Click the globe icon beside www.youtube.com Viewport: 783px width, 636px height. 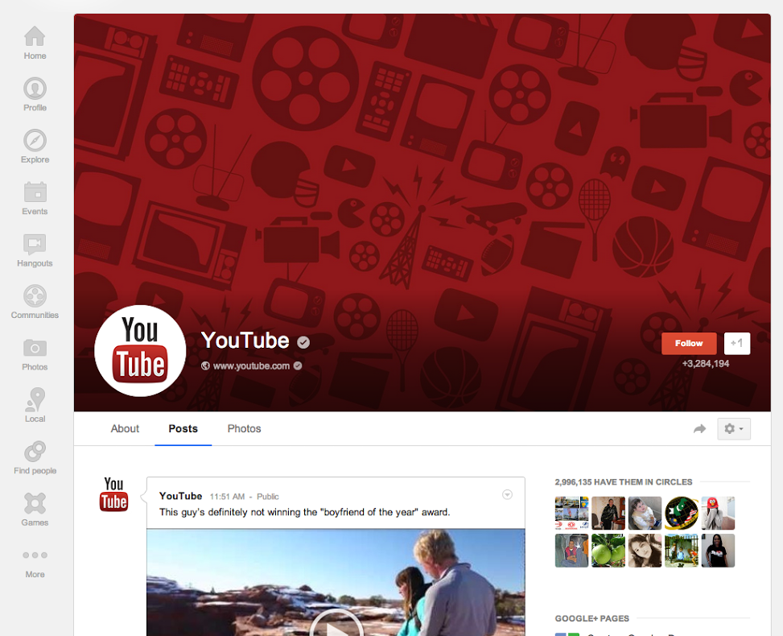tap(205, 365)
